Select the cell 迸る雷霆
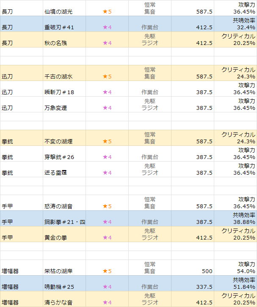The image size is (257, 307). [64, 169]
